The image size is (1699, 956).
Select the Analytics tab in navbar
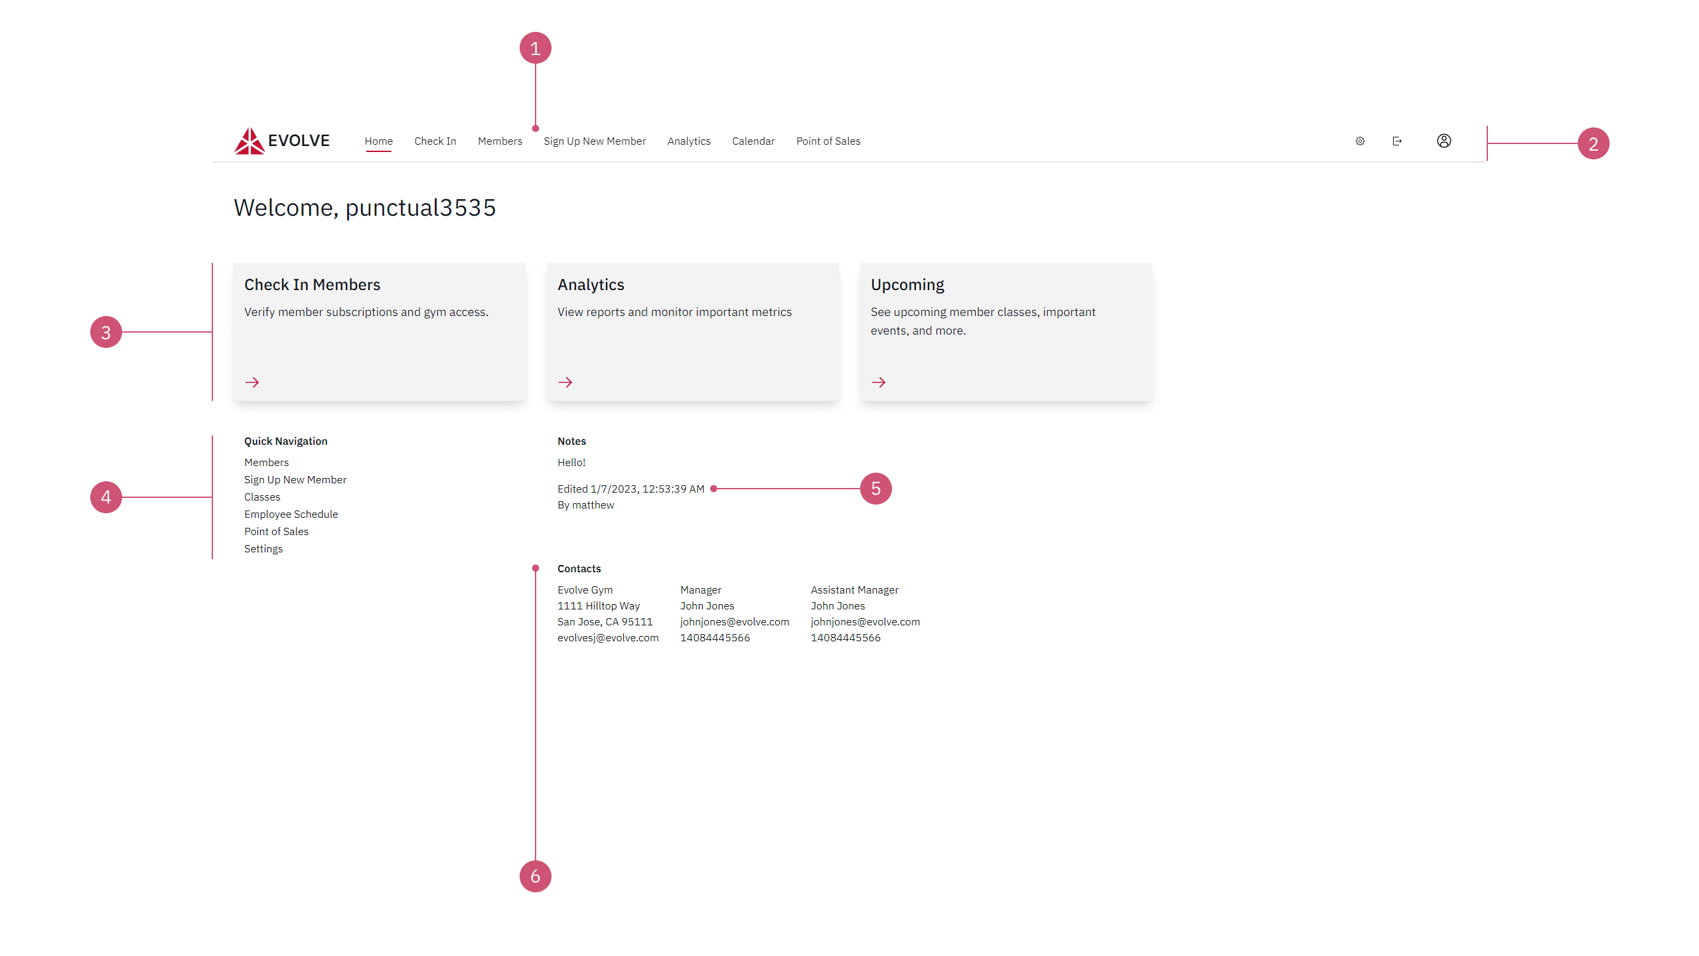(688, 141)
